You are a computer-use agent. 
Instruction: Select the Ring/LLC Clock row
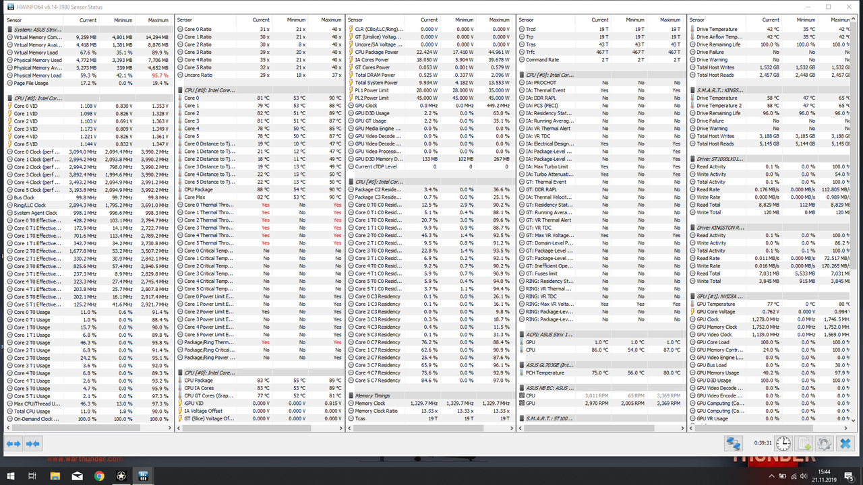pos(88,205)
